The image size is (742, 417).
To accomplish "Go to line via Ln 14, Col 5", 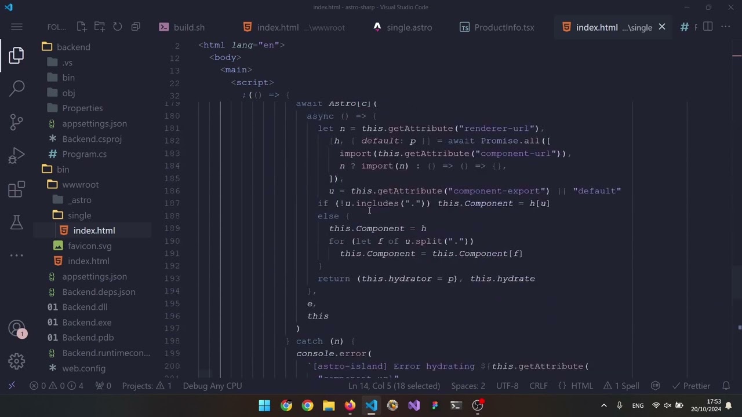I will [394, 386].
